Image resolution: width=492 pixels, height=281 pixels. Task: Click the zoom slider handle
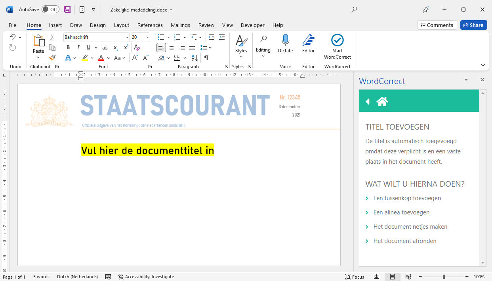tap(444, 277)
